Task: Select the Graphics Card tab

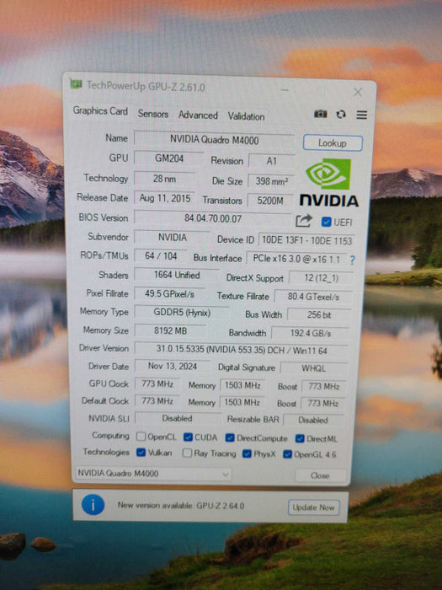Action: tap(100, 111)
